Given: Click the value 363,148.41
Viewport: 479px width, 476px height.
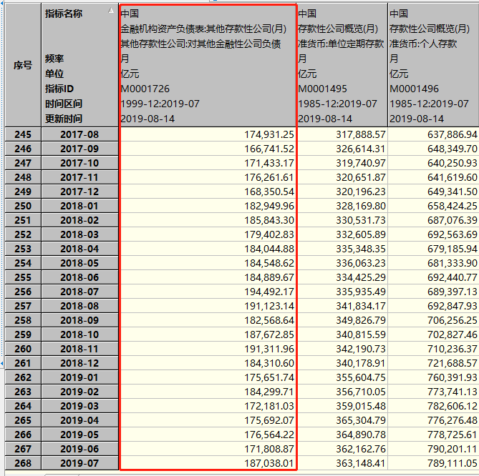Looking at the screenshot, I should coord(361,464).
